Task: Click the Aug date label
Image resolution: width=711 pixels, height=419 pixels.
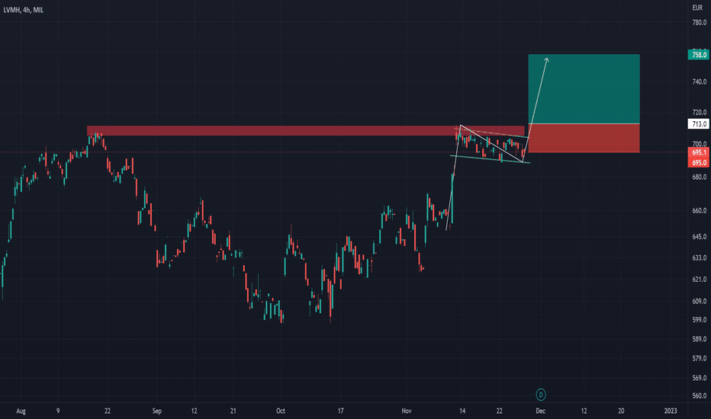Action: pyautogui.click(x=21, y=411)
